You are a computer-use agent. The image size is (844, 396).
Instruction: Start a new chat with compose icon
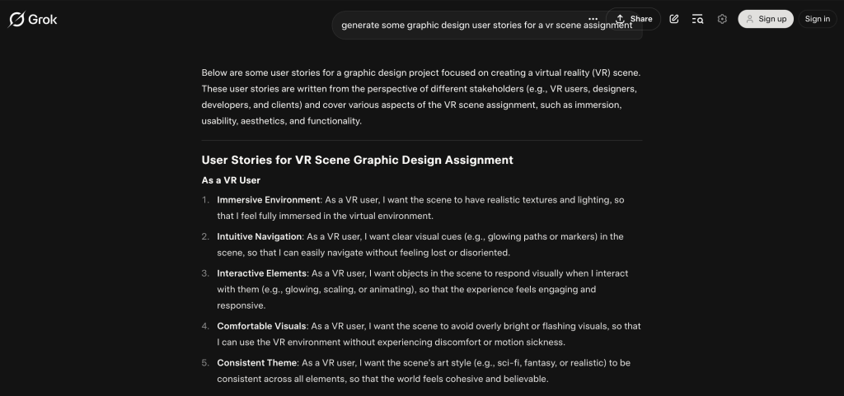pyautogui.click(x=674, y=19)
